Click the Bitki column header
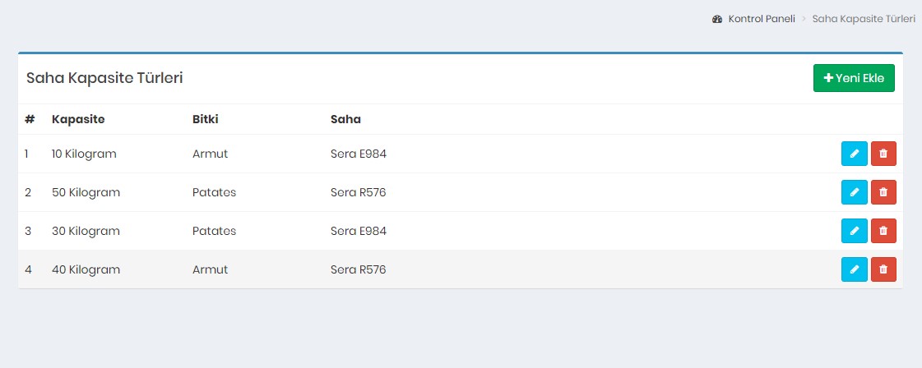Viewport: 922px width, 368px height. [x=206, y=119]
